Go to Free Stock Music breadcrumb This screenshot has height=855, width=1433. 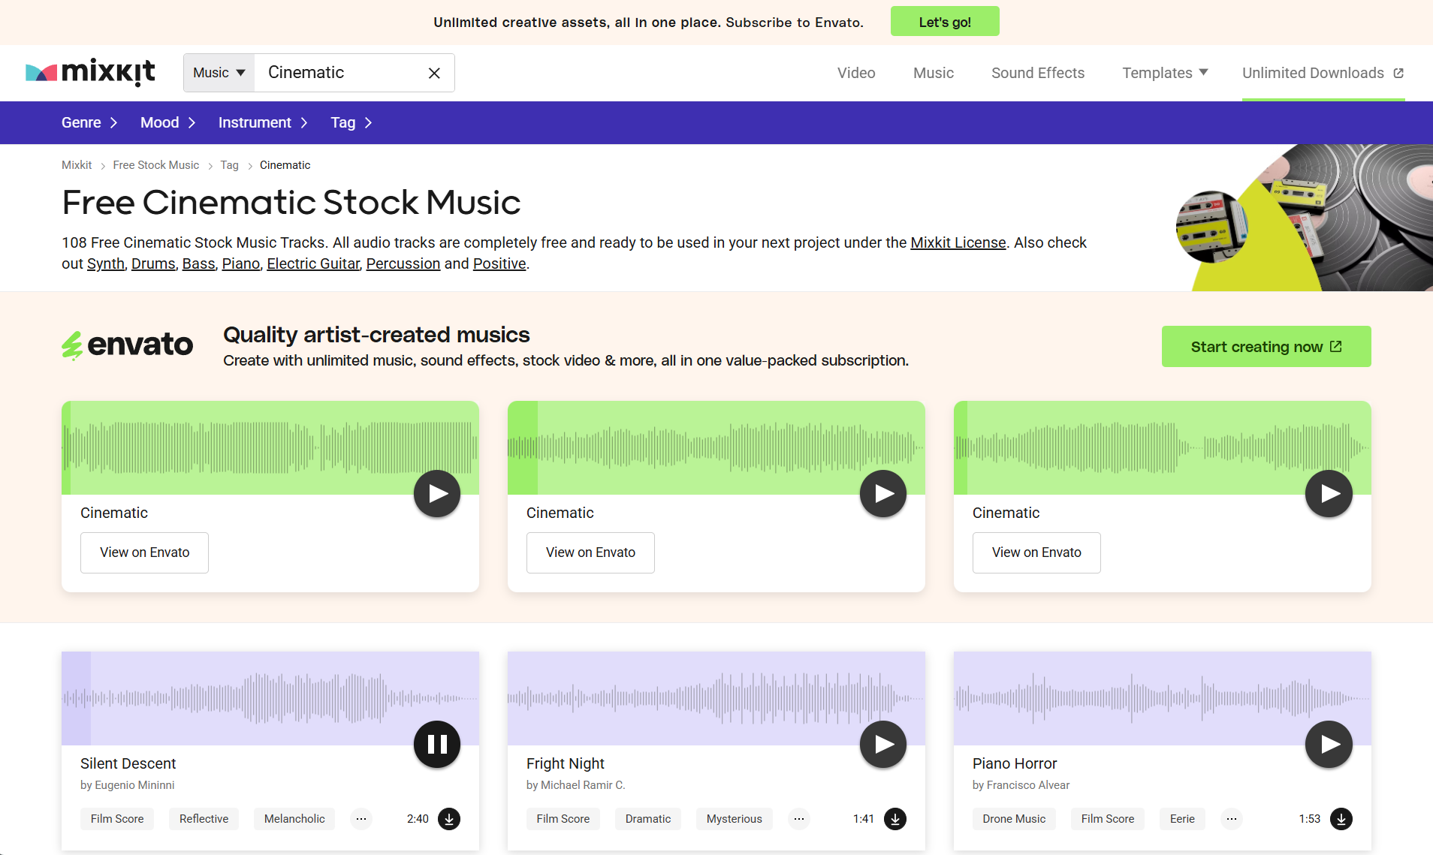pyautogui.click(x=156, y=165)
